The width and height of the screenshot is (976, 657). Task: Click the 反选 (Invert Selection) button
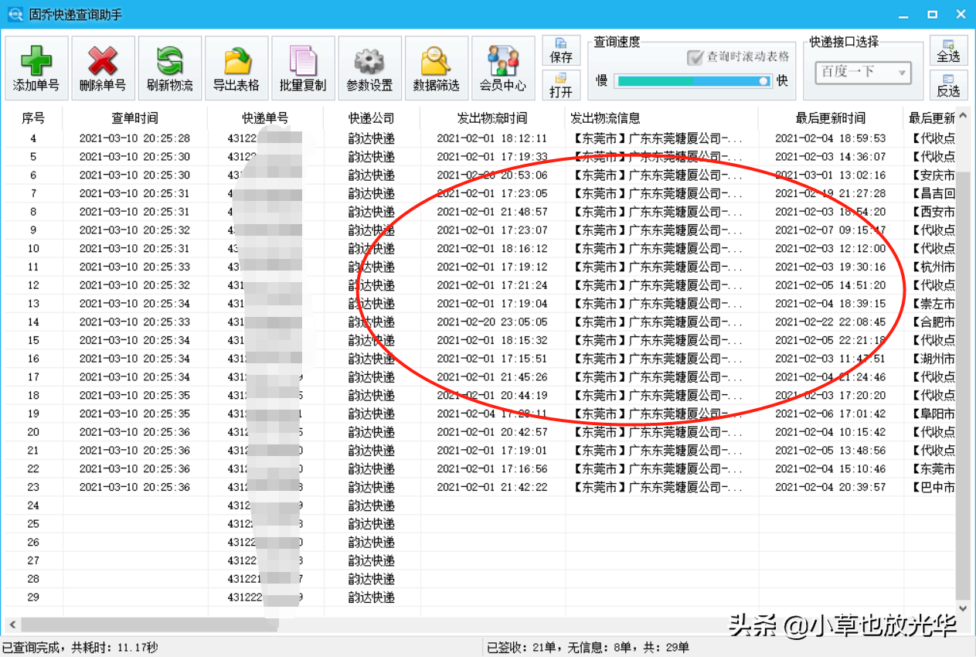click(x=950, y=86)
